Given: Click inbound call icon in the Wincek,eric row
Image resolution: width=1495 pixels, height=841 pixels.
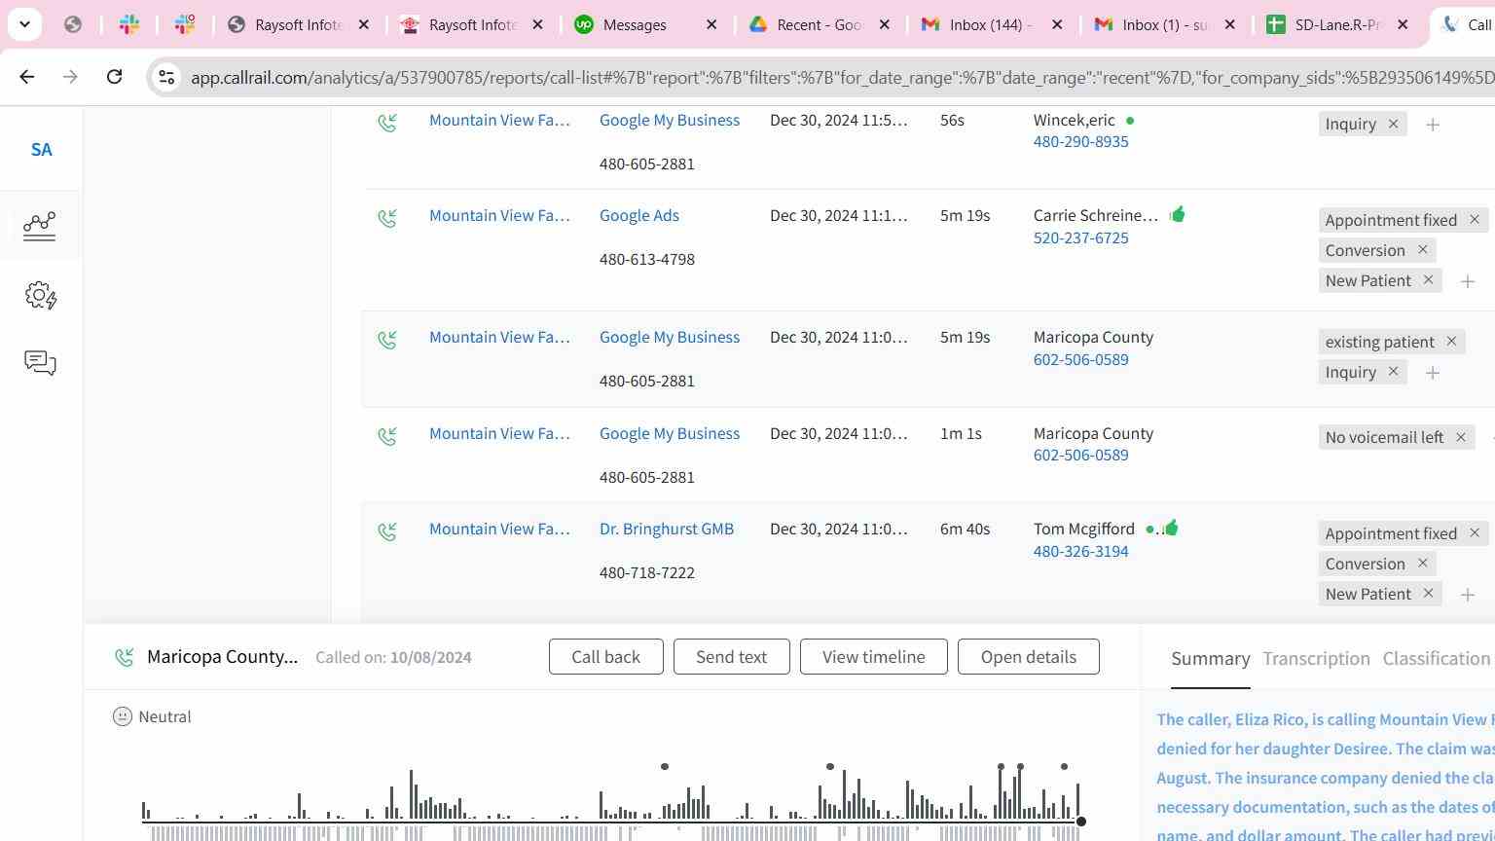Looking at the screenshot, I should [387, 123].
